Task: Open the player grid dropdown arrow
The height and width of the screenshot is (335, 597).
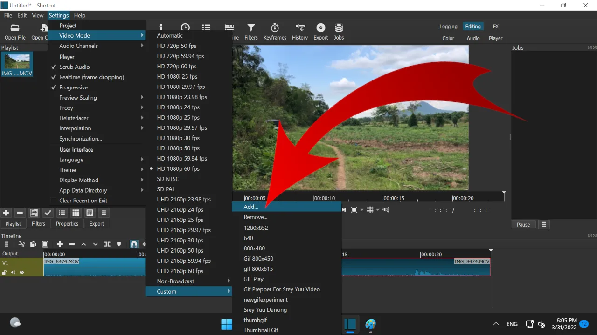Action: pyautogui.click(x=378, y=210)
